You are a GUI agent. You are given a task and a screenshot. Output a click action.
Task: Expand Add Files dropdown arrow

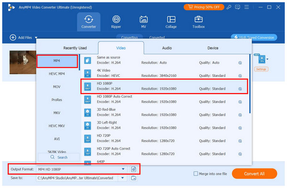(36, 37)
